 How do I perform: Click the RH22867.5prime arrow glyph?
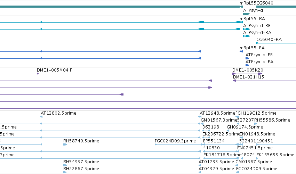(65, 172)
